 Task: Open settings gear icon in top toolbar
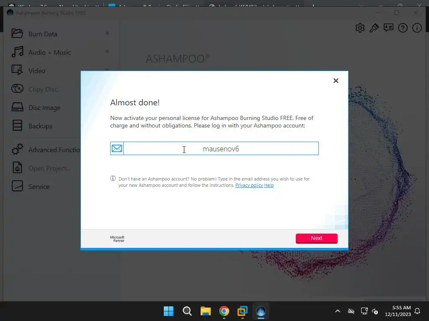tap(360, 28)
